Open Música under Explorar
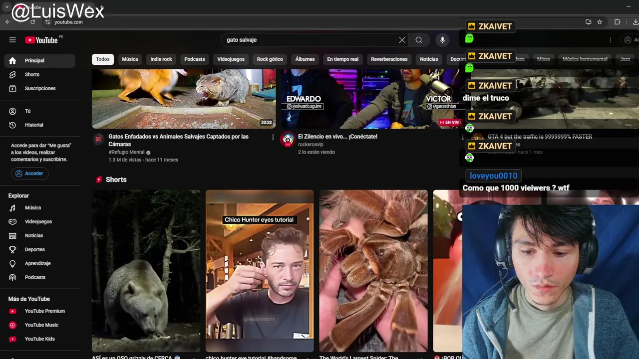 coord(40,208)
